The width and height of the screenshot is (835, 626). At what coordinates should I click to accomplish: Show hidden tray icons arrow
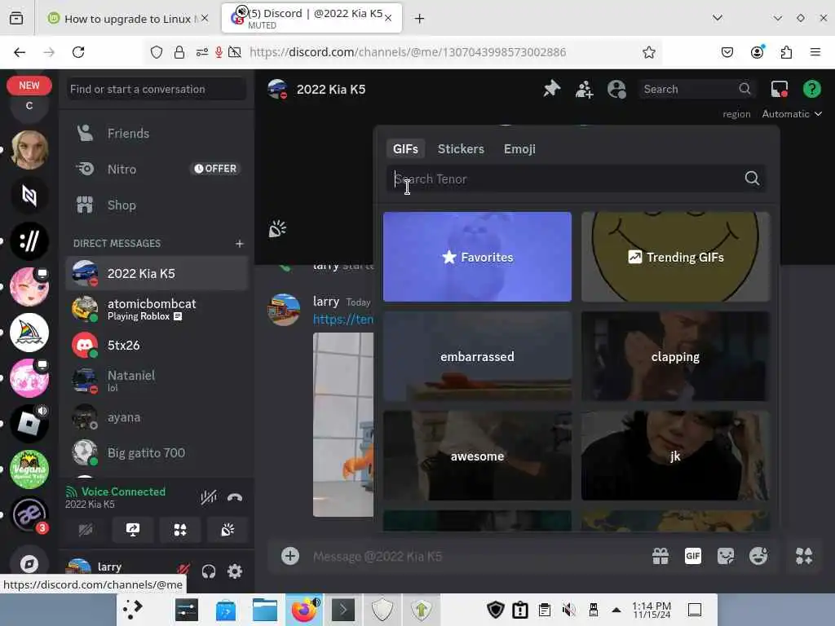(616, 610)
